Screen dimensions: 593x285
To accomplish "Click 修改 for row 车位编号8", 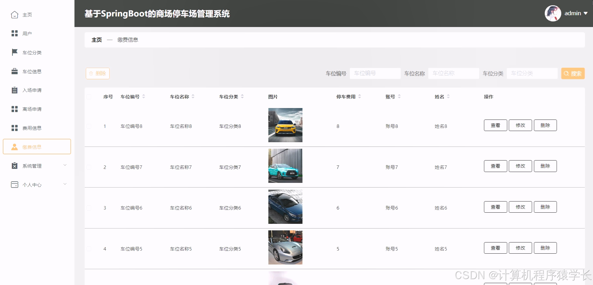I will click(x=520, y=125).
